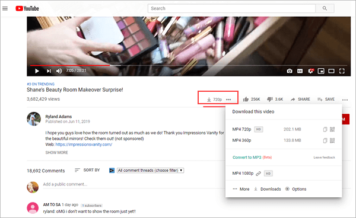
Task: Toggle closed captions in the player
Action: point(300,71)
